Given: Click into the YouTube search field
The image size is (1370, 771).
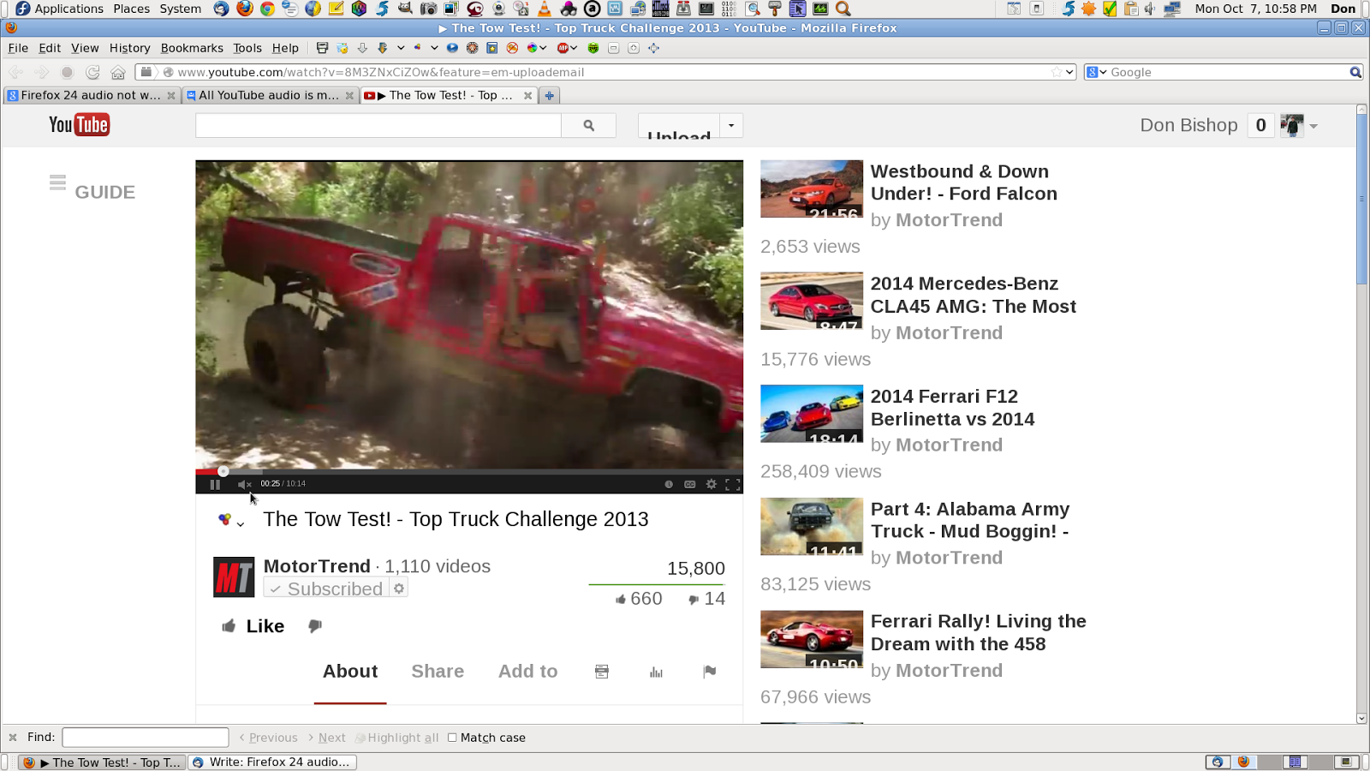Looking at the screenshot, I should point(378,125).
